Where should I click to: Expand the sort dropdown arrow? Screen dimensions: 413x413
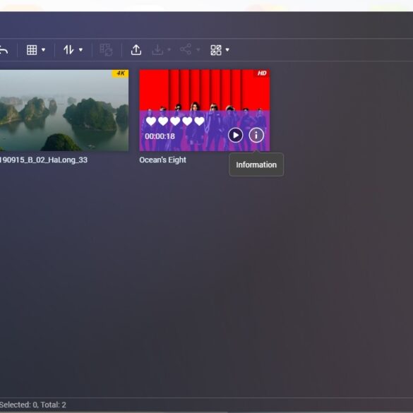click(81, 49)
